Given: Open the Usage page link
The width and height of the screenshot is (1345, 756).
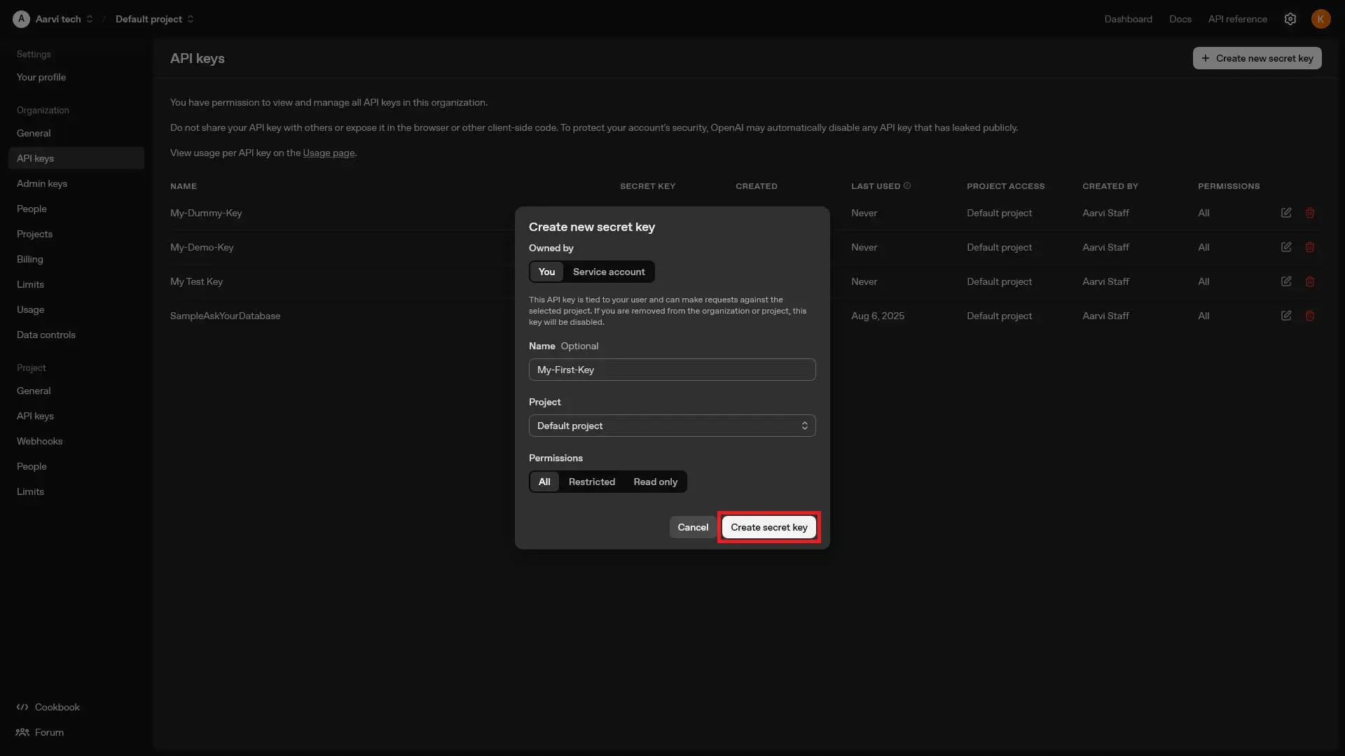Looking at the screenshot, I should [329, 153].
